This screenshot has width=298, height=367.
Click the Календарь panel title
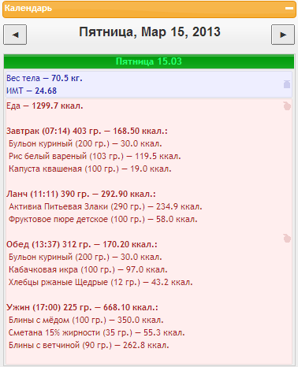point(28,9)
